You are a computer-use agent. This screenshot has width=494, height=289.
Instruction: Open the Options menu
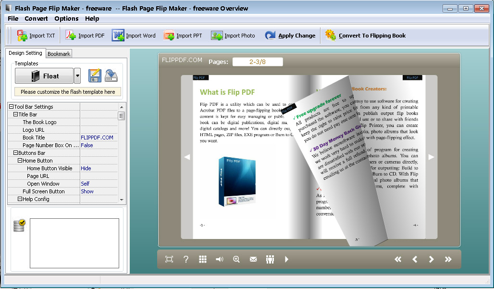click(66, 19)
